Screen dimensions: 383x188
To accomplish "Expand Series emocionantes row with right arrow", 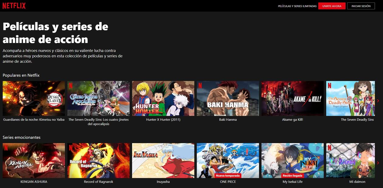I will 378,163.
